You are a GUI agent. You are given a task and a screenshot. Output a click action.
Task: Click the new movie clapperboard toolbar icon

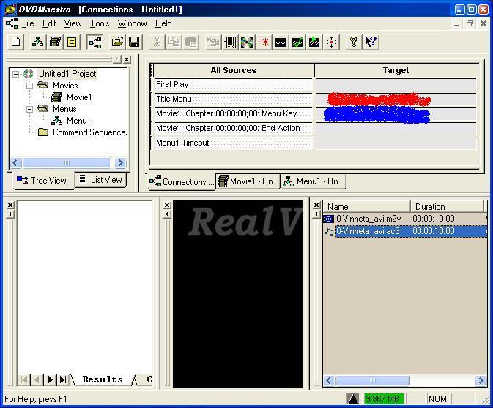coord(55,42)
